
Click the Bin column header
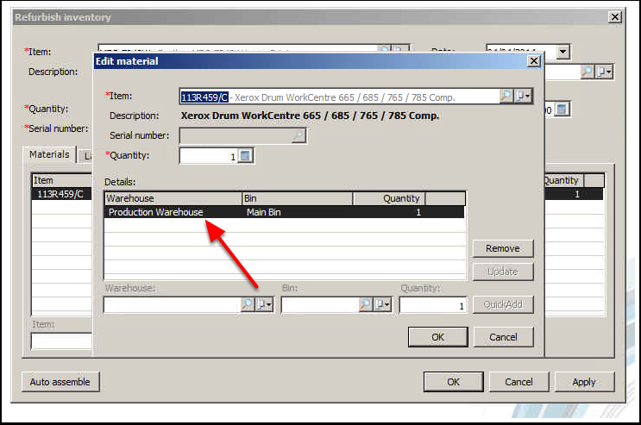(x=297, y=198)
